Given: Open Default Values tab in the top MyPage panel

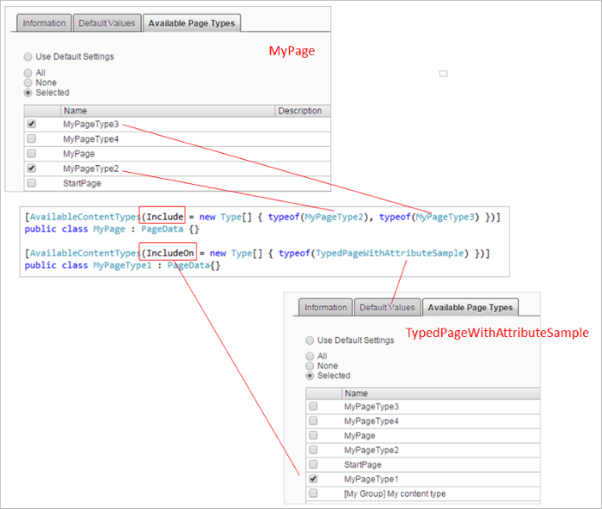Looking at the screenshot, I should [x=106, y=23].
